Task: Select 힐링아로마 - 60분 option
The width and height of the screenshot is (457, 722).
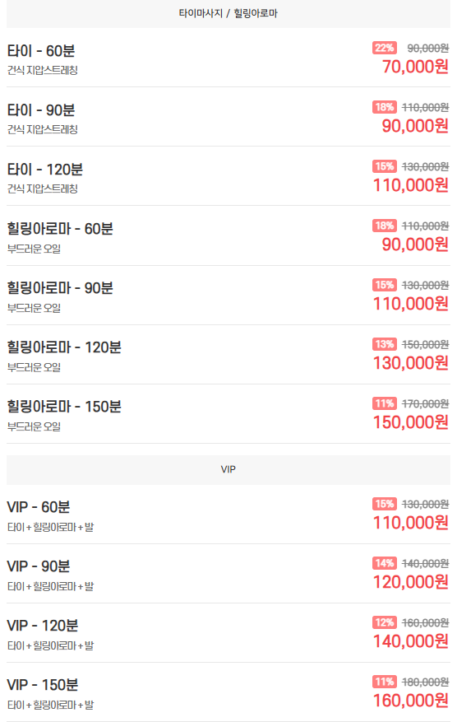Action: pyautogui.click(x=228, y=235)
